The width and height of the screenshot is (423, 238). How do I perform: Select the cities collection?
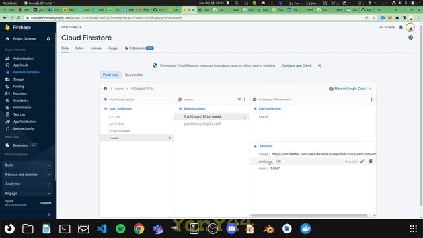114,117
